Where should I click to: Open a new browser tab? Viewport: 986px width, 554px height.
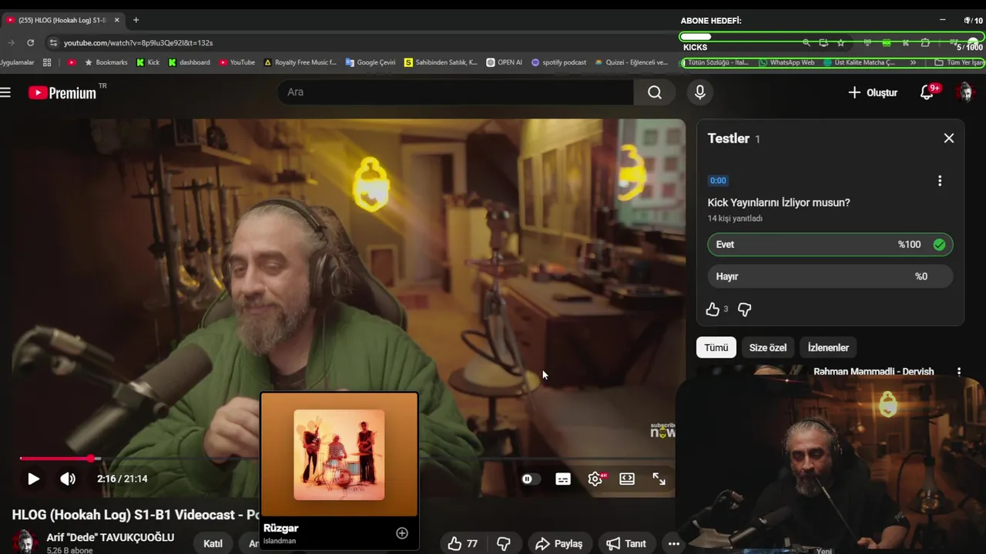[x=136, y=20]
